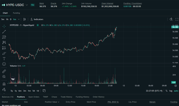Screen dimensions: 179x106
Task: Open the emoji icons tool
Action: pos(4,64)
